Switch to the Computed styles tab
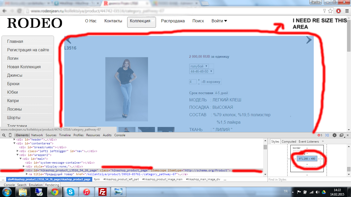 pos(289,142)
